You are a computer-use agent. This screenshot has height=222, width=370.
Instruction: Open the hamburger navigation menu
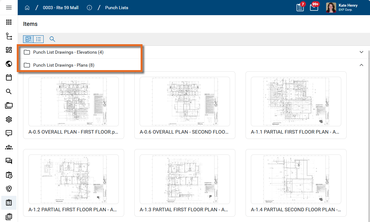[9, 8]
